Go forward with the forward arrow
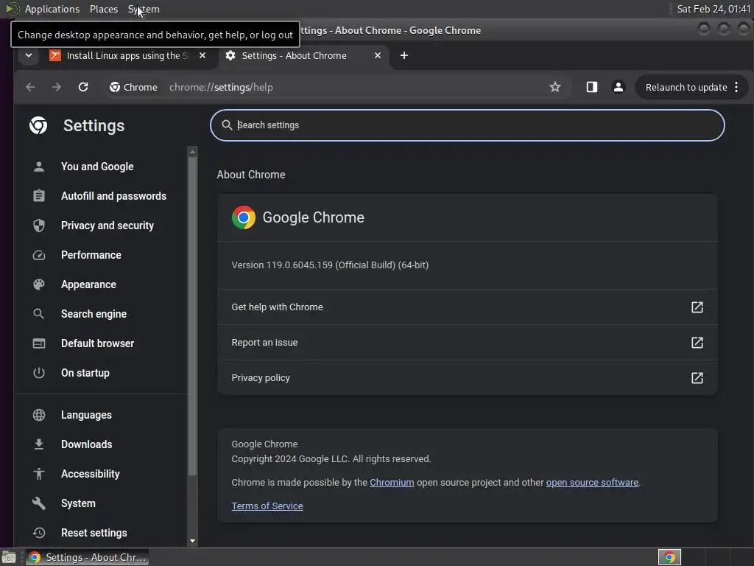The width and height of the screenshot is (754, 566). pos(56,87)
